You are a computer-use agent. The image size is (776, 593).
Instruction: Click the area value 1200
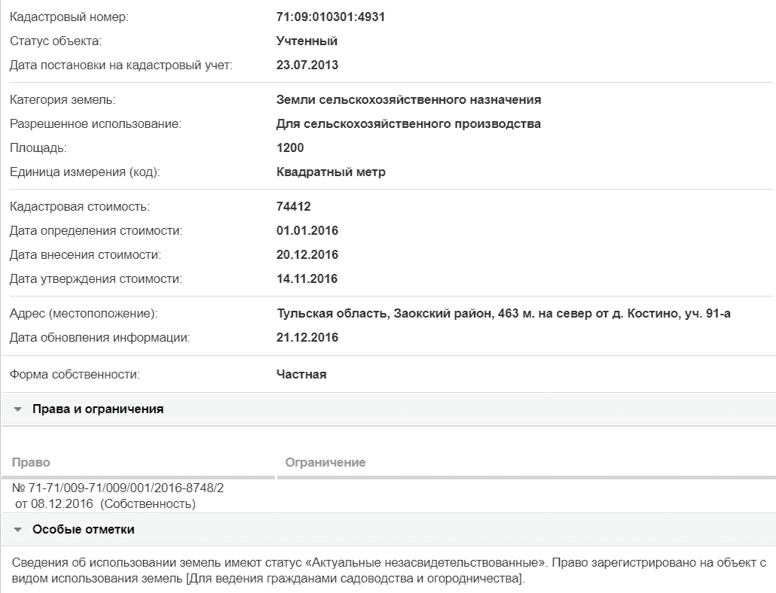coord(290,147)
